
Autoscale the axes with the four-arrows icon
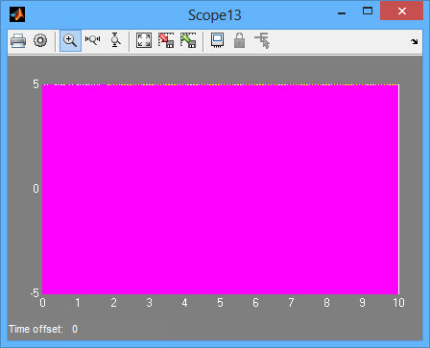(x=144, y=40)
